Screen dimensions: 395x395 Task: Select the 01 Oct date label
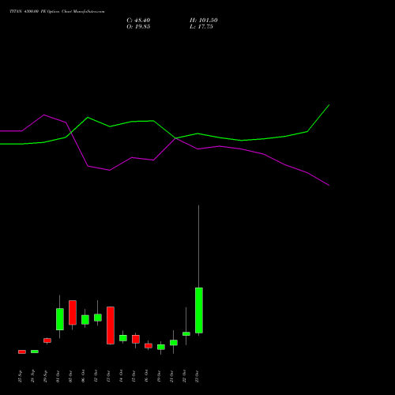(x=58, y=376)
